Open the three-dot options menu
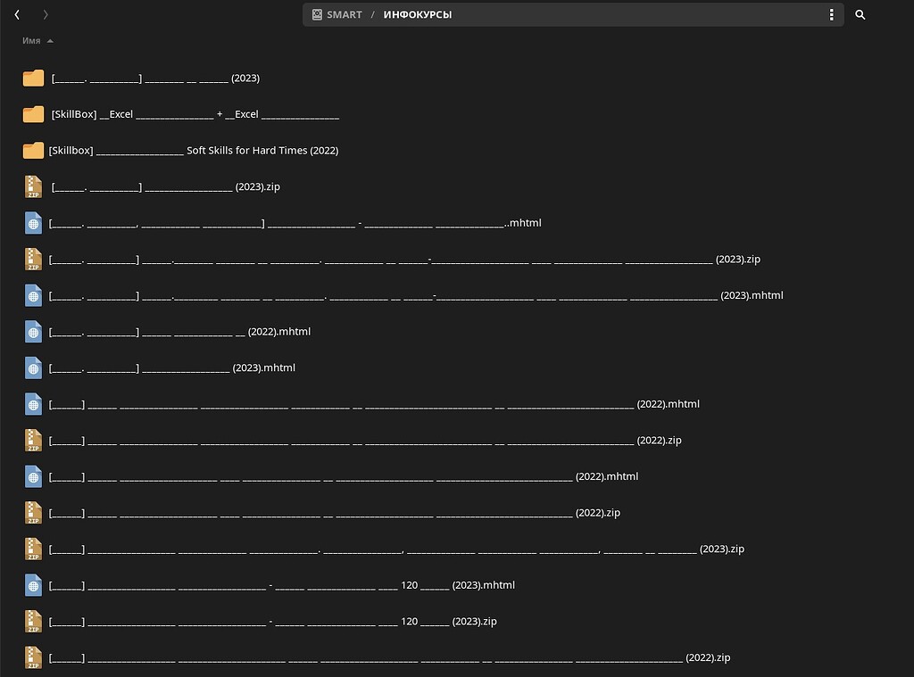Image resolution: width=914 pixels, height=677 pixels. [x=831, y=14]
